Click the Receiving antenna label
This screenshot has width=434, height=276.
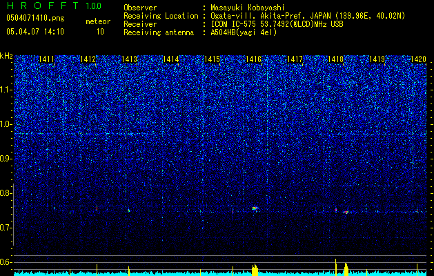click(159, 32)
